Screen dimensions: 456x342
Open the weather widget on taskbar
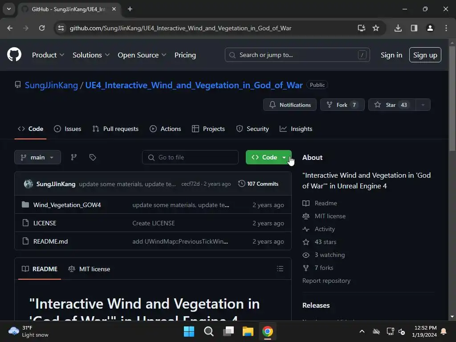(x=28, y=331)
